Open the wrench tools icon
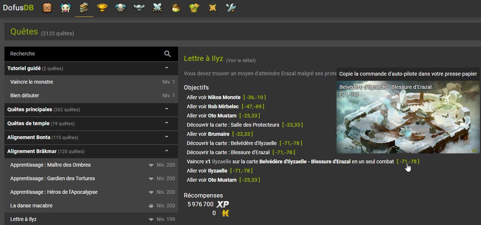 [231, 8]
